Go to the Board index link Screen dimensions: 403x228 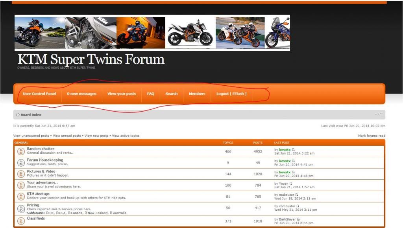coord(31,115)
